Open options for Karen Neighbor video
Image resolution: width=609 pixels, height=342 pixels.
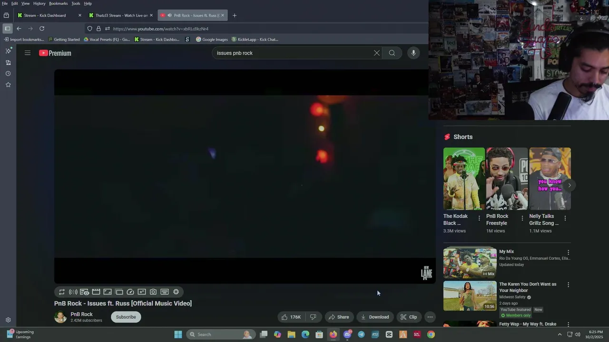[568, 285]
